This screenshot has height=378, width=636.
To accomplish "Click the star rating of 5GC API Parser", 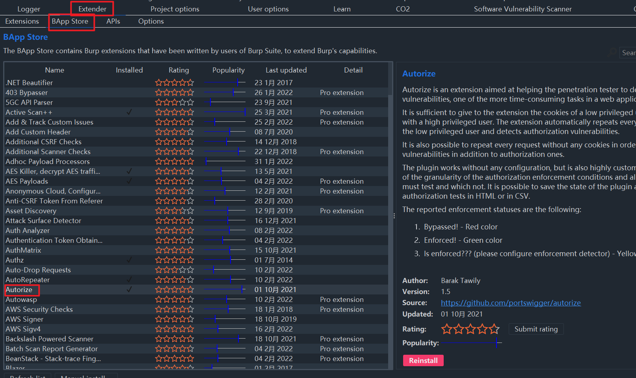I will (175, 102).
